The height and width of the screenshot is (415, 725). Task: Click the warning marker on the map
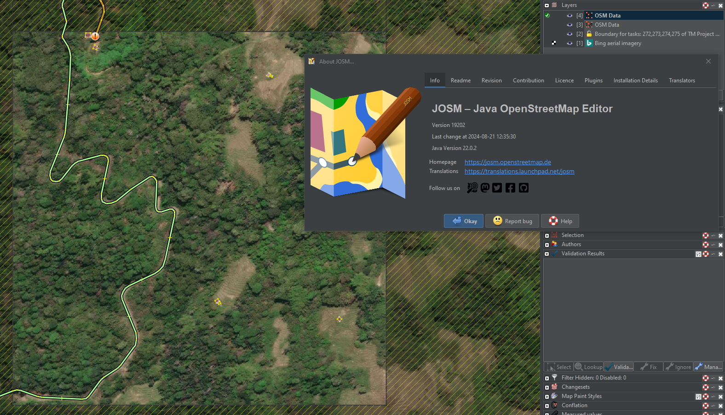click(x=95, y=36)
